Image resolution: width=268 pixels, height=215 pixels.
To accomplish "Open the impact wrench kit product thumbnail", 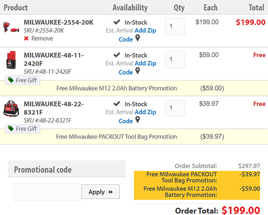I will tap(11, 27).
